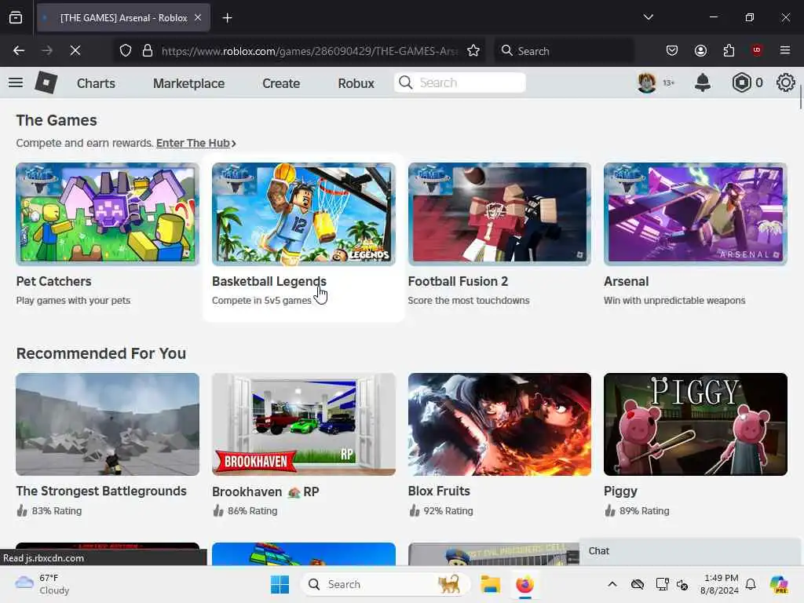The width and height of the screenshot is (804, 603).
Task: Close the Arsenal - Roblox tab
Action: 198,17
